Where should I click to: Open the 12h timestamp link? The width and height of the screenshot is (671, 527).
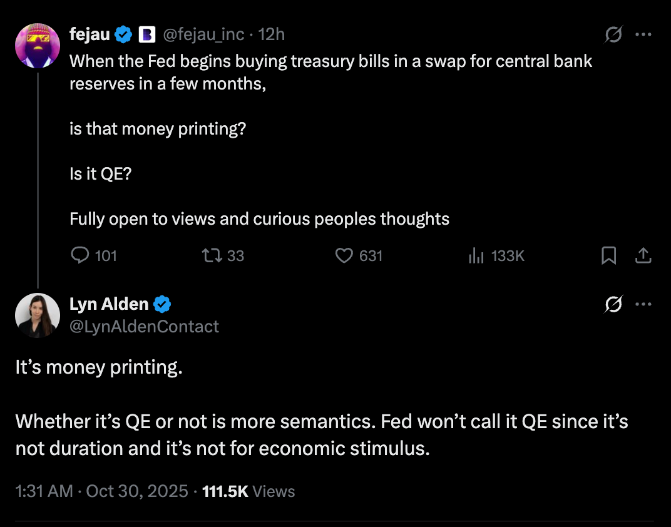point(272,34)
